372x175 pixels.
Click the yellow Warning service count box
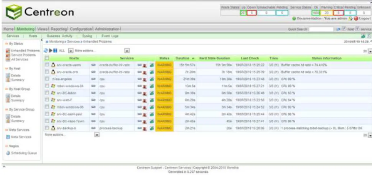(x=327, y=13)
